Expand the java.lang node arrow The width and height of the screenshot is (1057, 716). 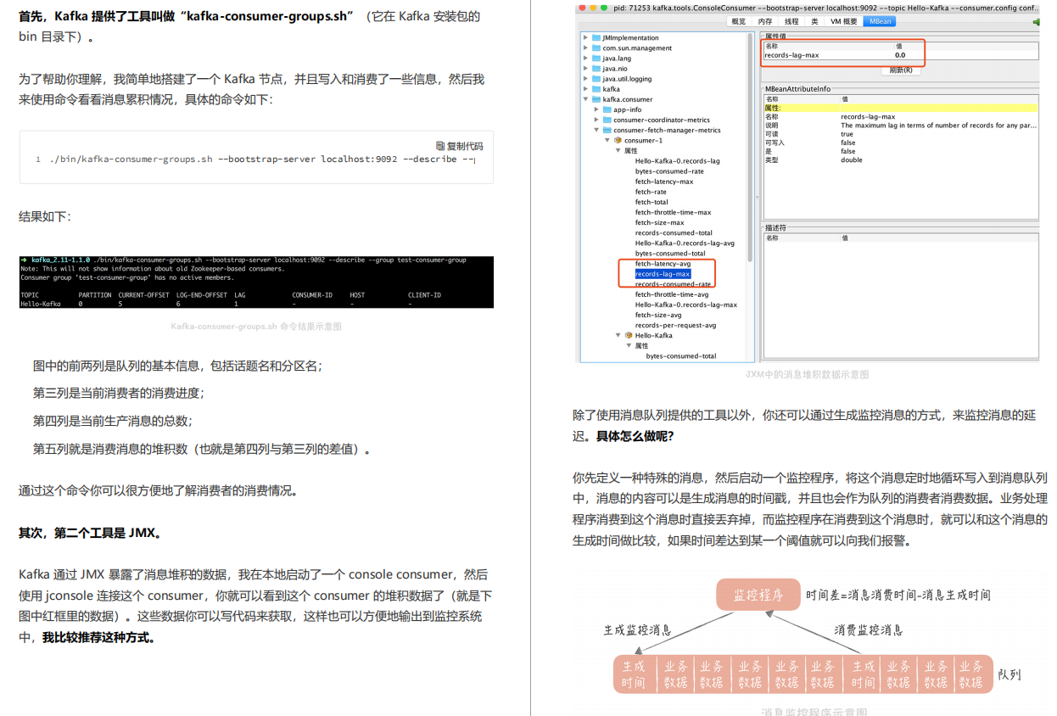585,59
